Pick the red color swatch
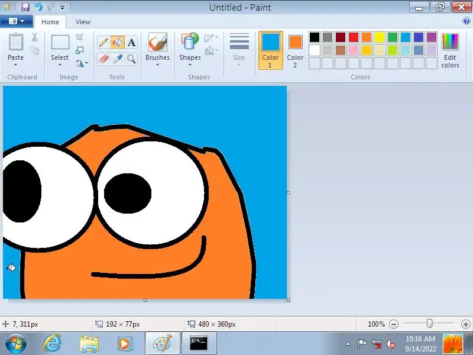The height and width of the screenshot is (355, 473). click(354, 37)
